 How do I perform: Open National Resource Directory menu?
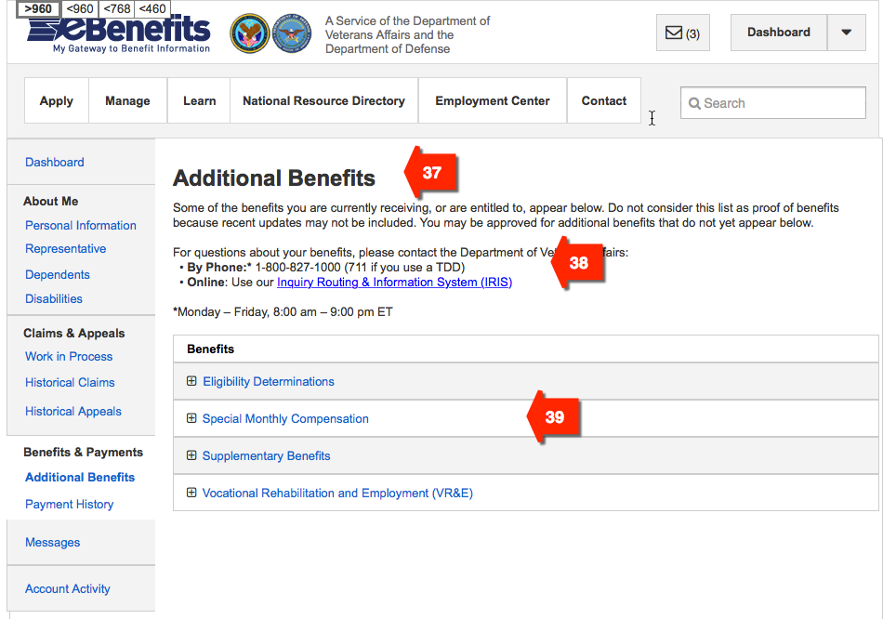(323, 100)
